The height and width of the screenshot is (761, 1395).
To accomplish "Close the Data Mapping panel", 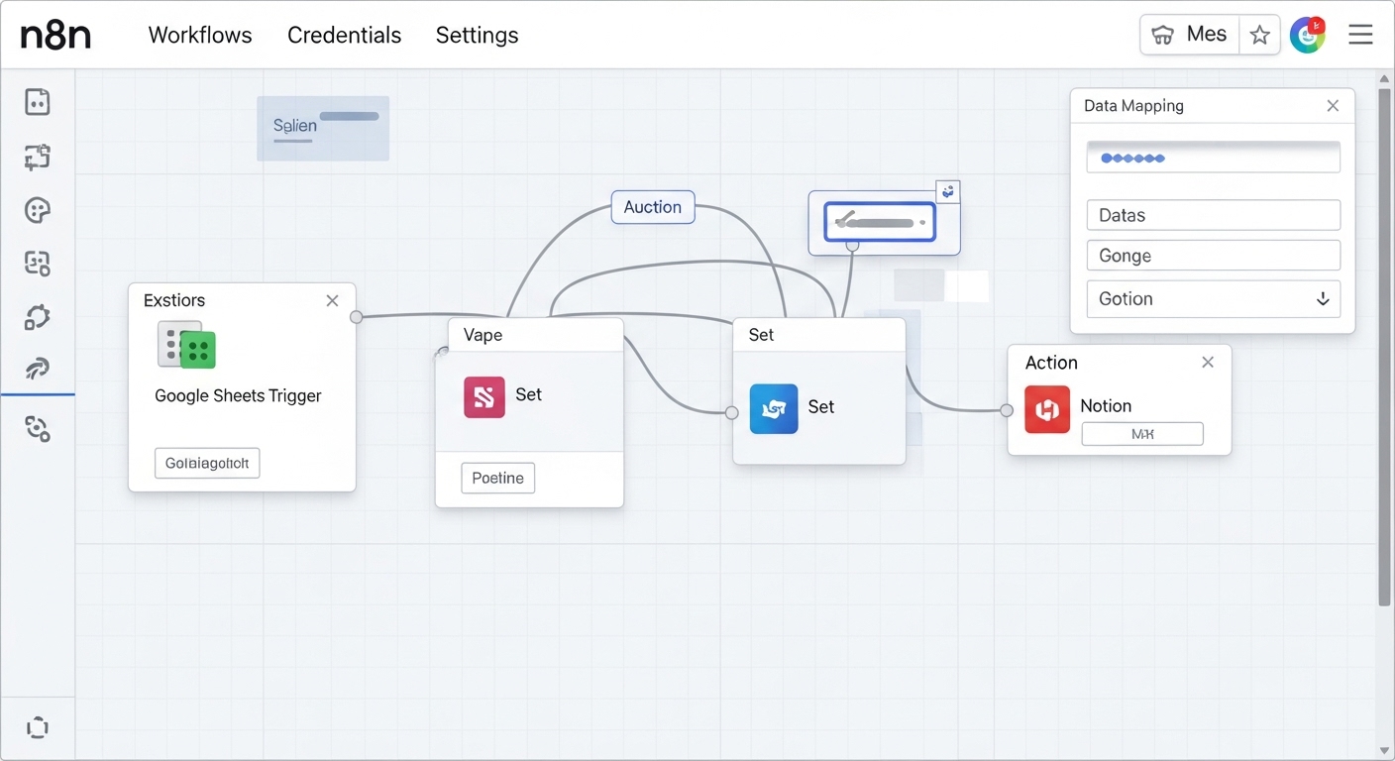I will point(1333,106).
